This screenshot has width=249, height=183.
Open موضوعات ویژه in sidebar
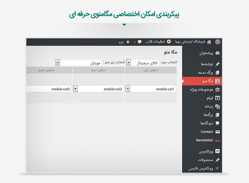tap(202, 90)
